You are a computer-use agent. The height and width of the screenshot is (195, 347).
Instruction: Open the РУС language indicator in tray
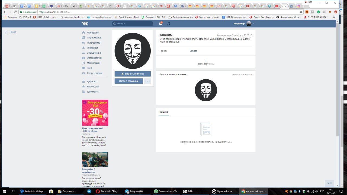[322, 191]
